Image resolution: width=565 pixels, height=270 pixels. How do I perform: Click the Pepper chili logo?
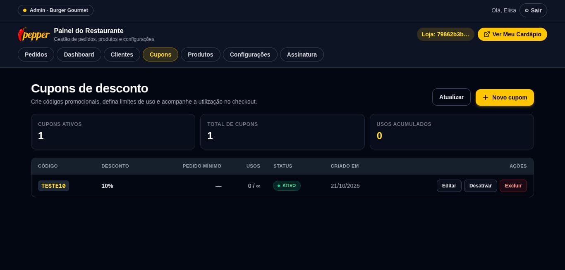pos(34,34)
